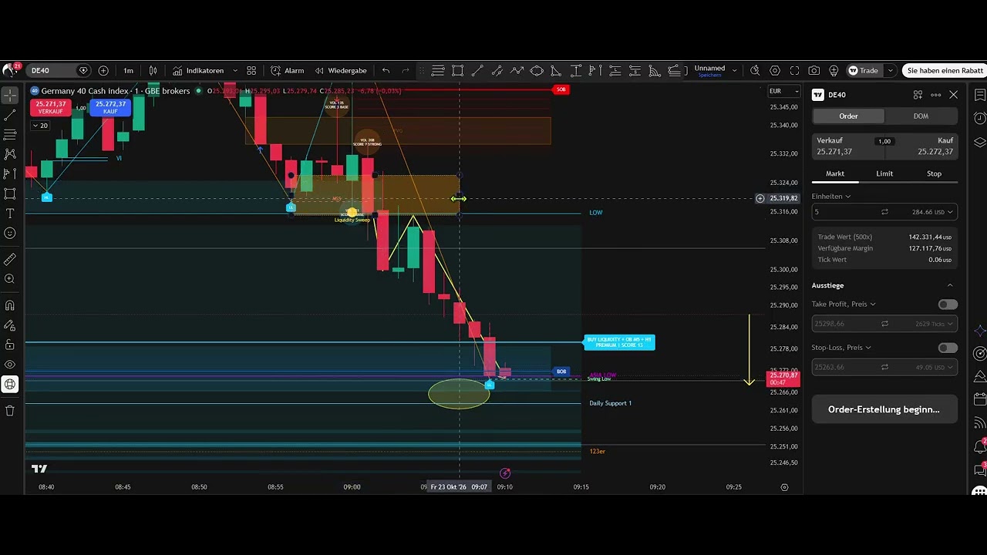Toggle magnet mode for drawings
987x555 pixels.
(x=10, y=306)
